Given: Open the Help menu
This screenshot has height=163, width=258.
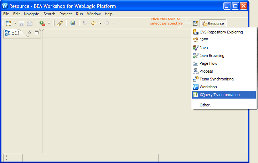Looking at the screenshot, I should 109,14.
